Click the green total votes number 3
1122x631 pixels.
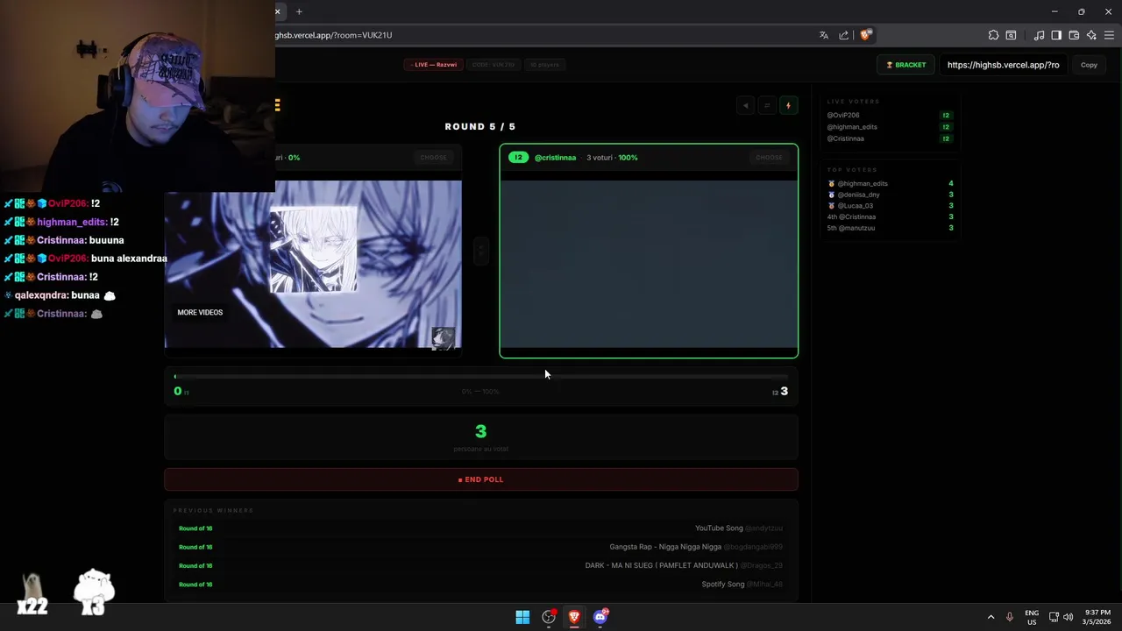[480, 431]
